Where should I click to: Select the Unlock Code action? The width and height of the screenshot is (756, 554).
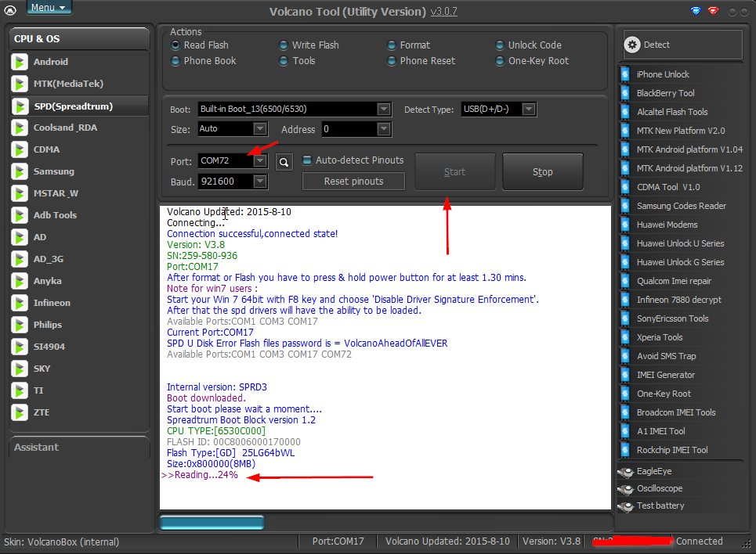click(x=529, y=45)
